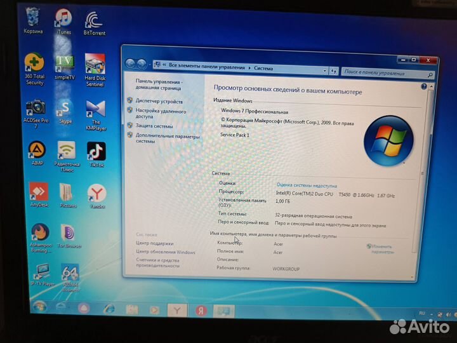Open Центр обновления Windows link
The width and height of the screenshot is (457, 343).
click(x=166, y=252)
